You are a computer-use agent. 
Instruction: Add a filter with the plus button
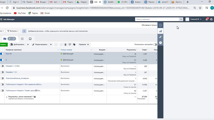click(24, 31)
